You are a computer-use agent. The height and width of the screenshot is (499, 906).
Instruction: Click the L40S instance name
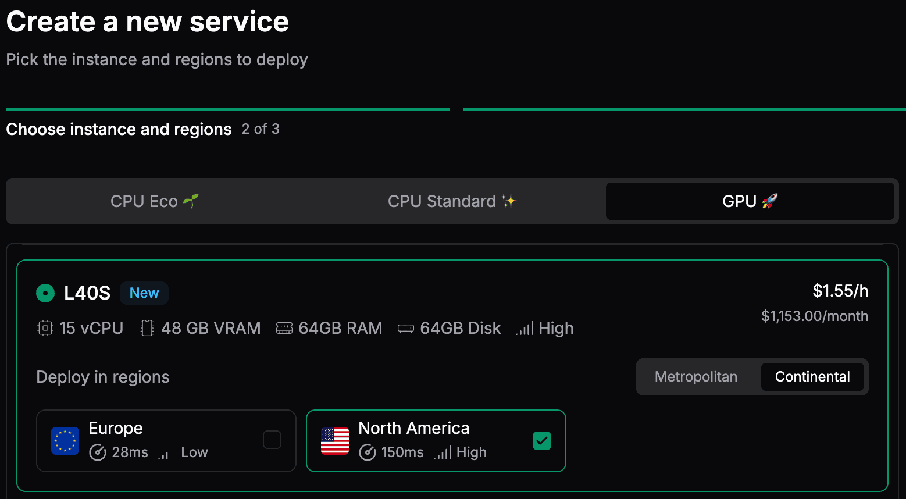[x=87, y=293]
